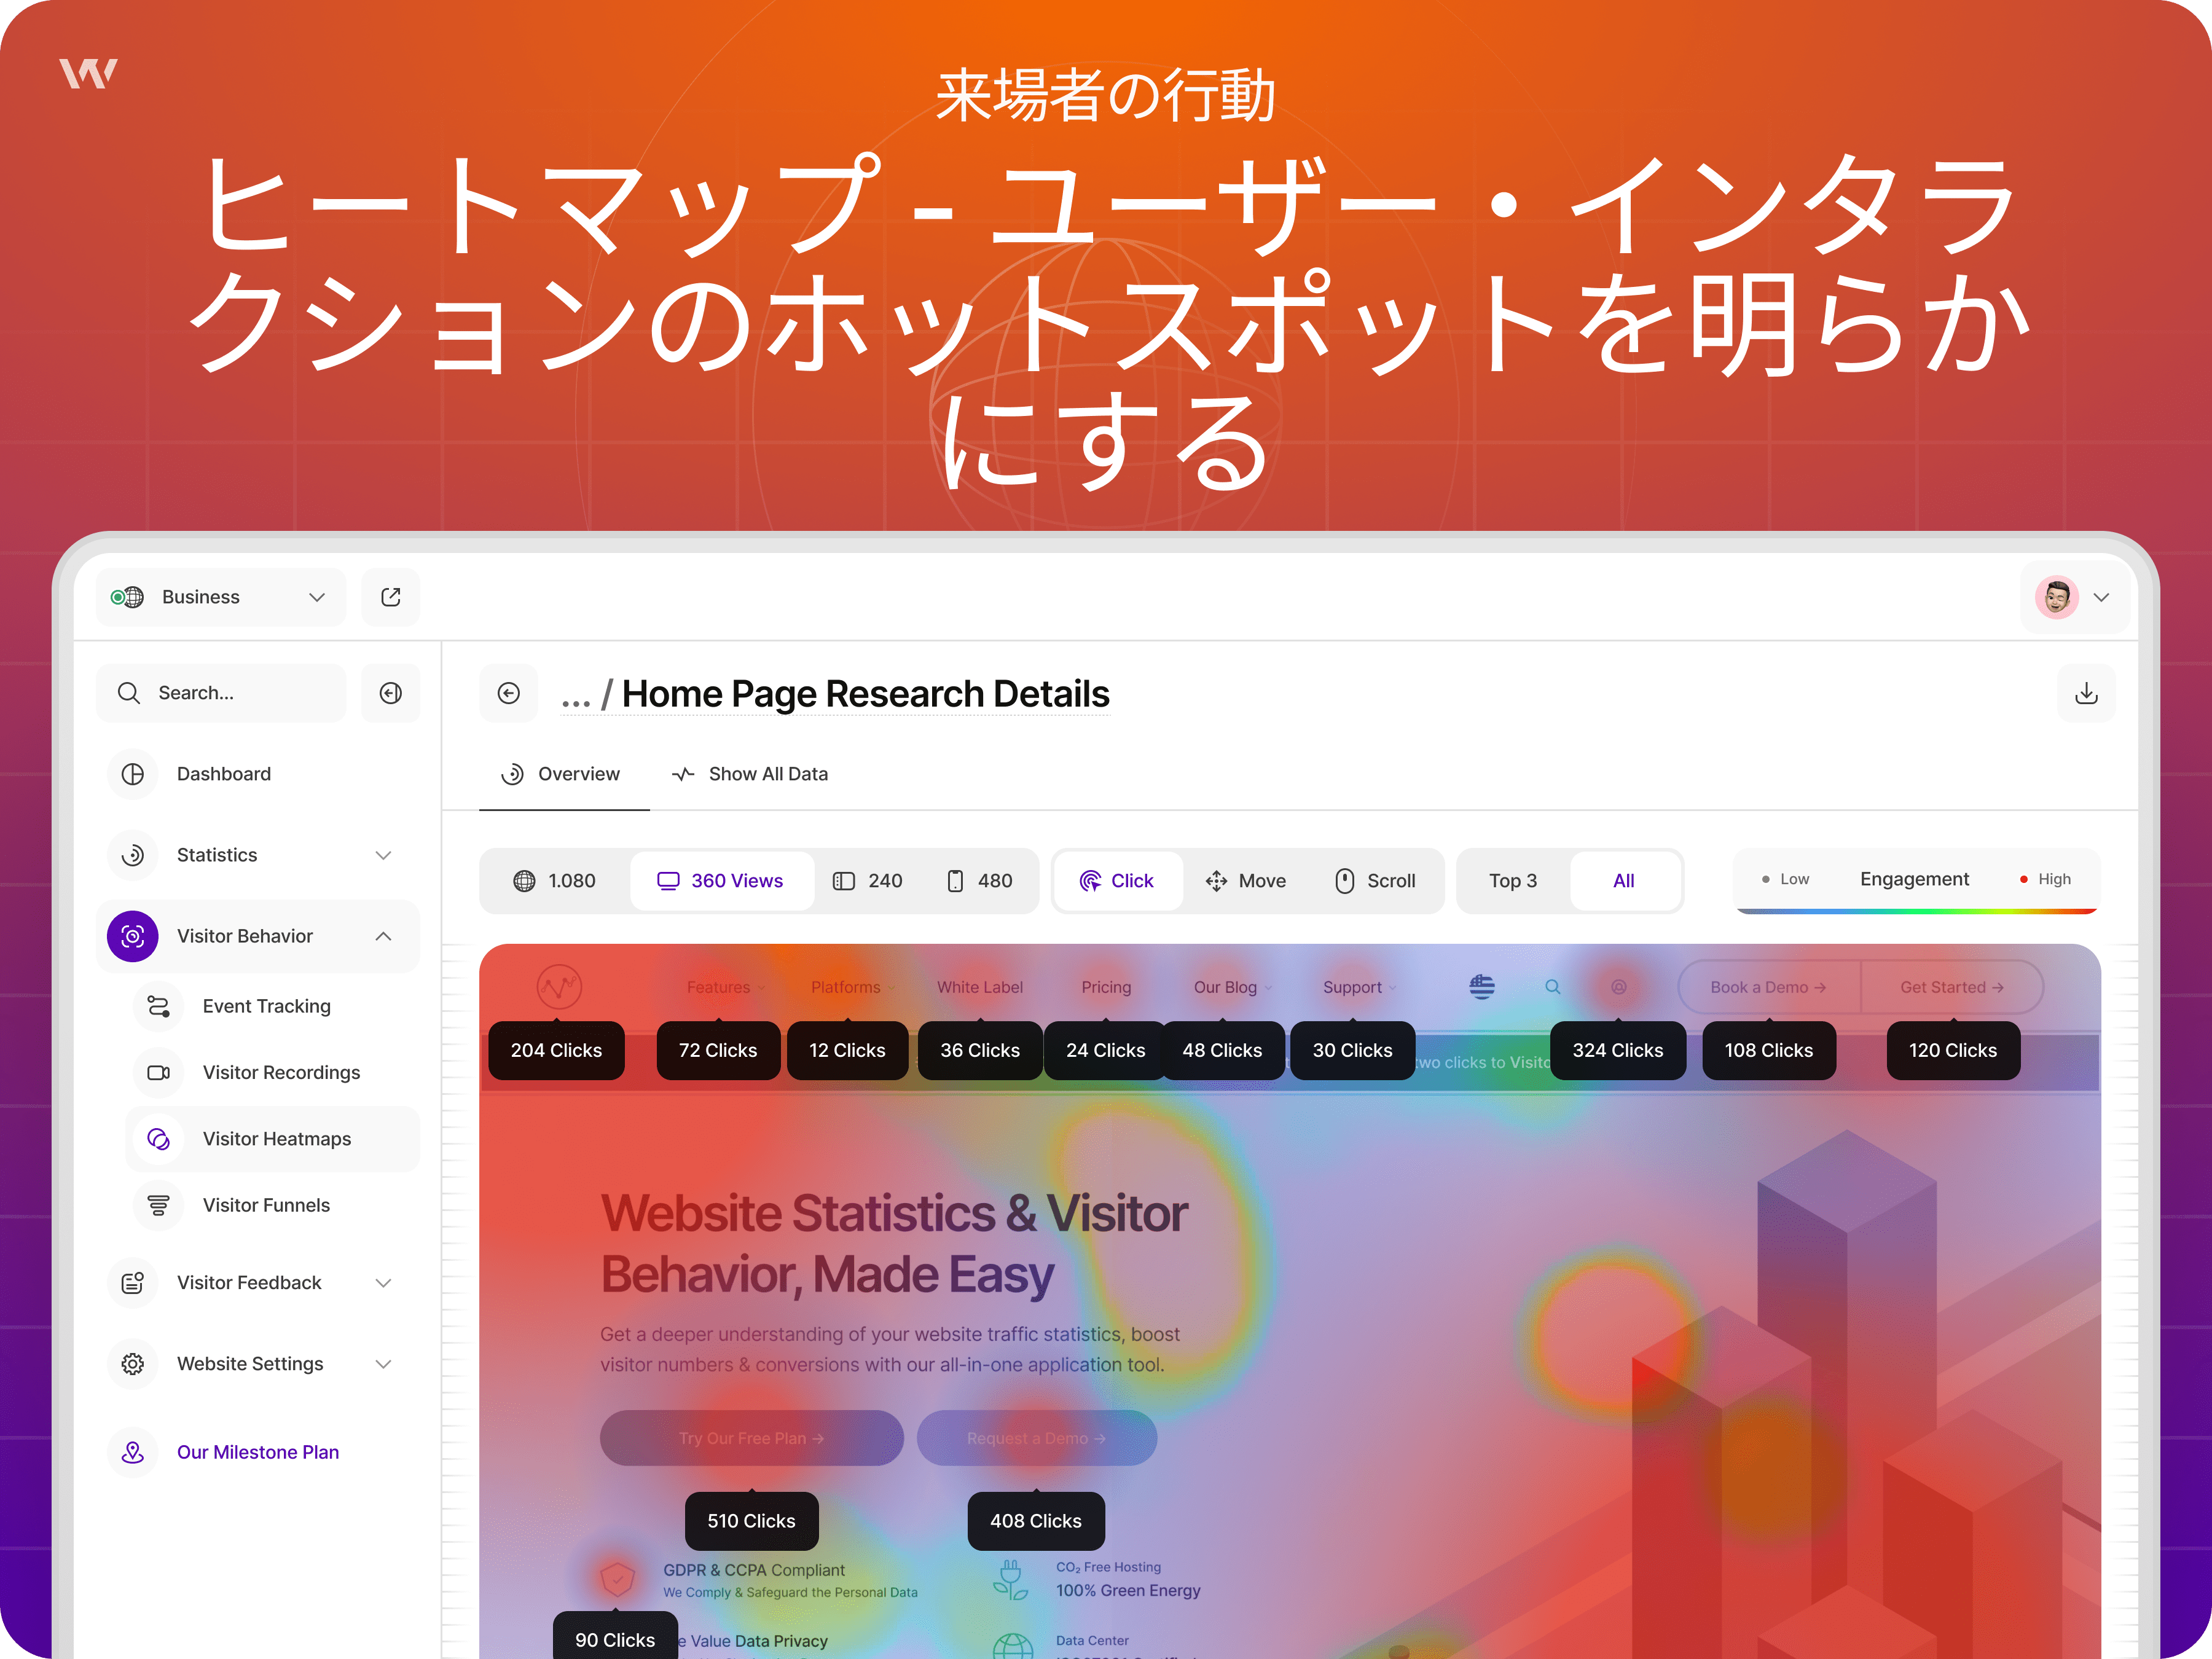The image size is (2212, 1659).
Task: Click the 204 Clicks tooltip
Action: point(557,1050)
